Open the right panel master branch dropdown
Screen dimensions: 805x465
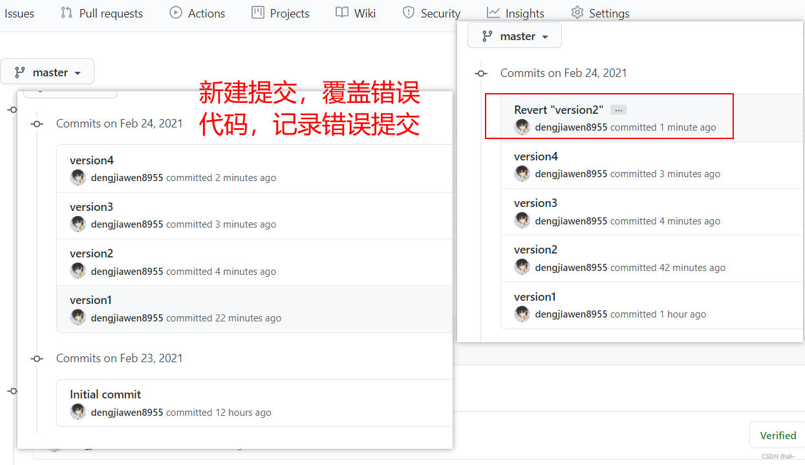click(x=515, y=36)
